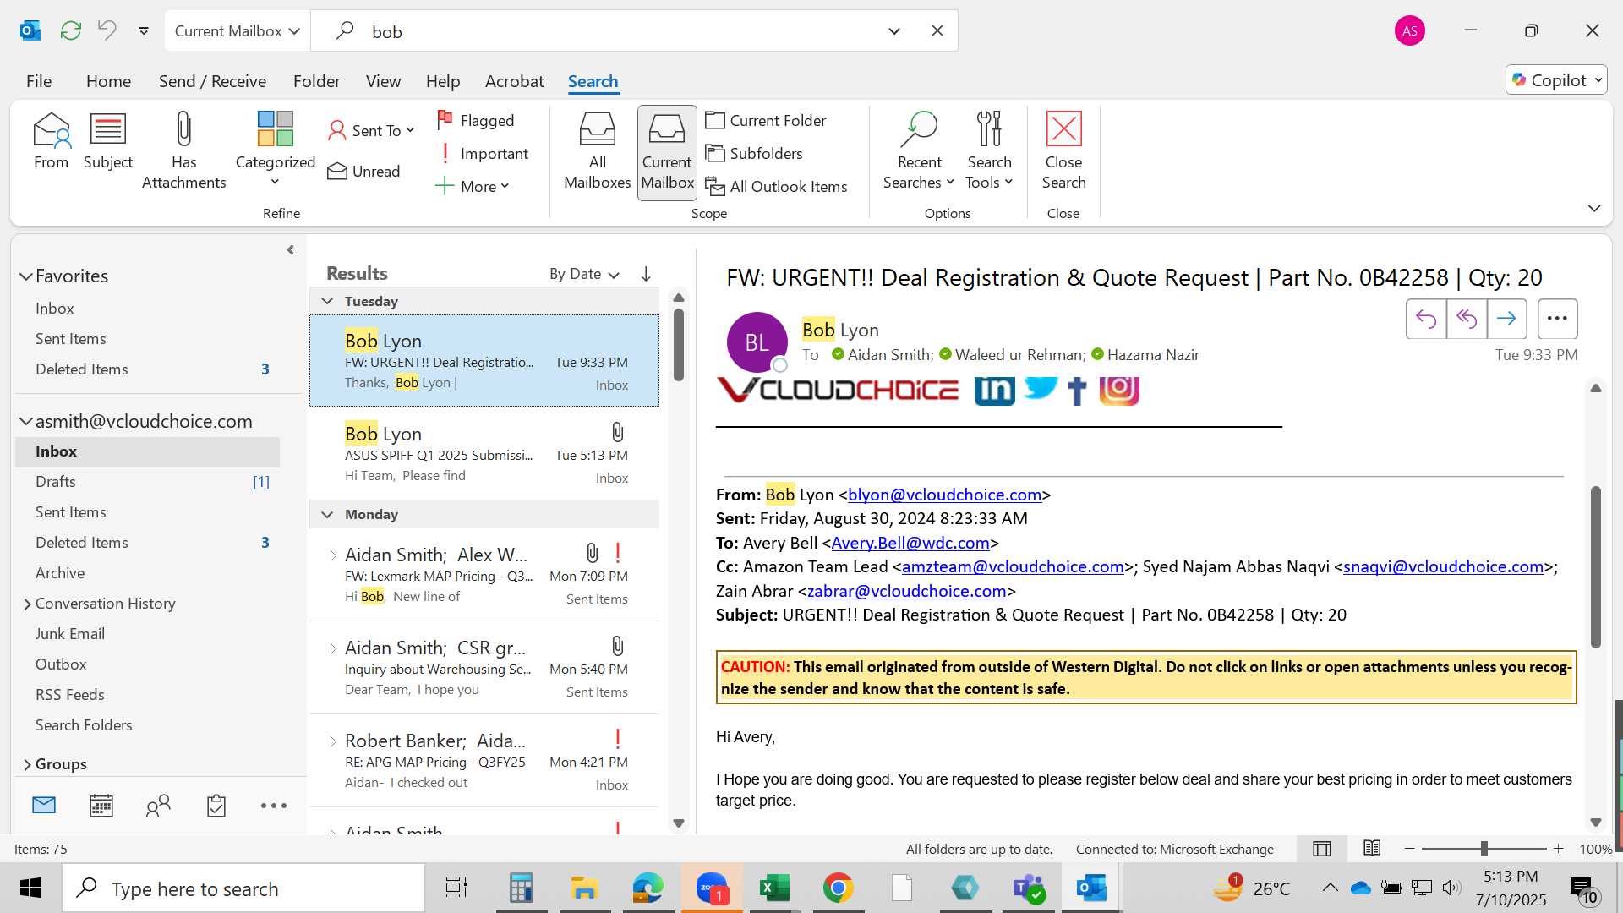Collapse the ribbon with chevron
Screen dimensions: 1623x913
1594,208
